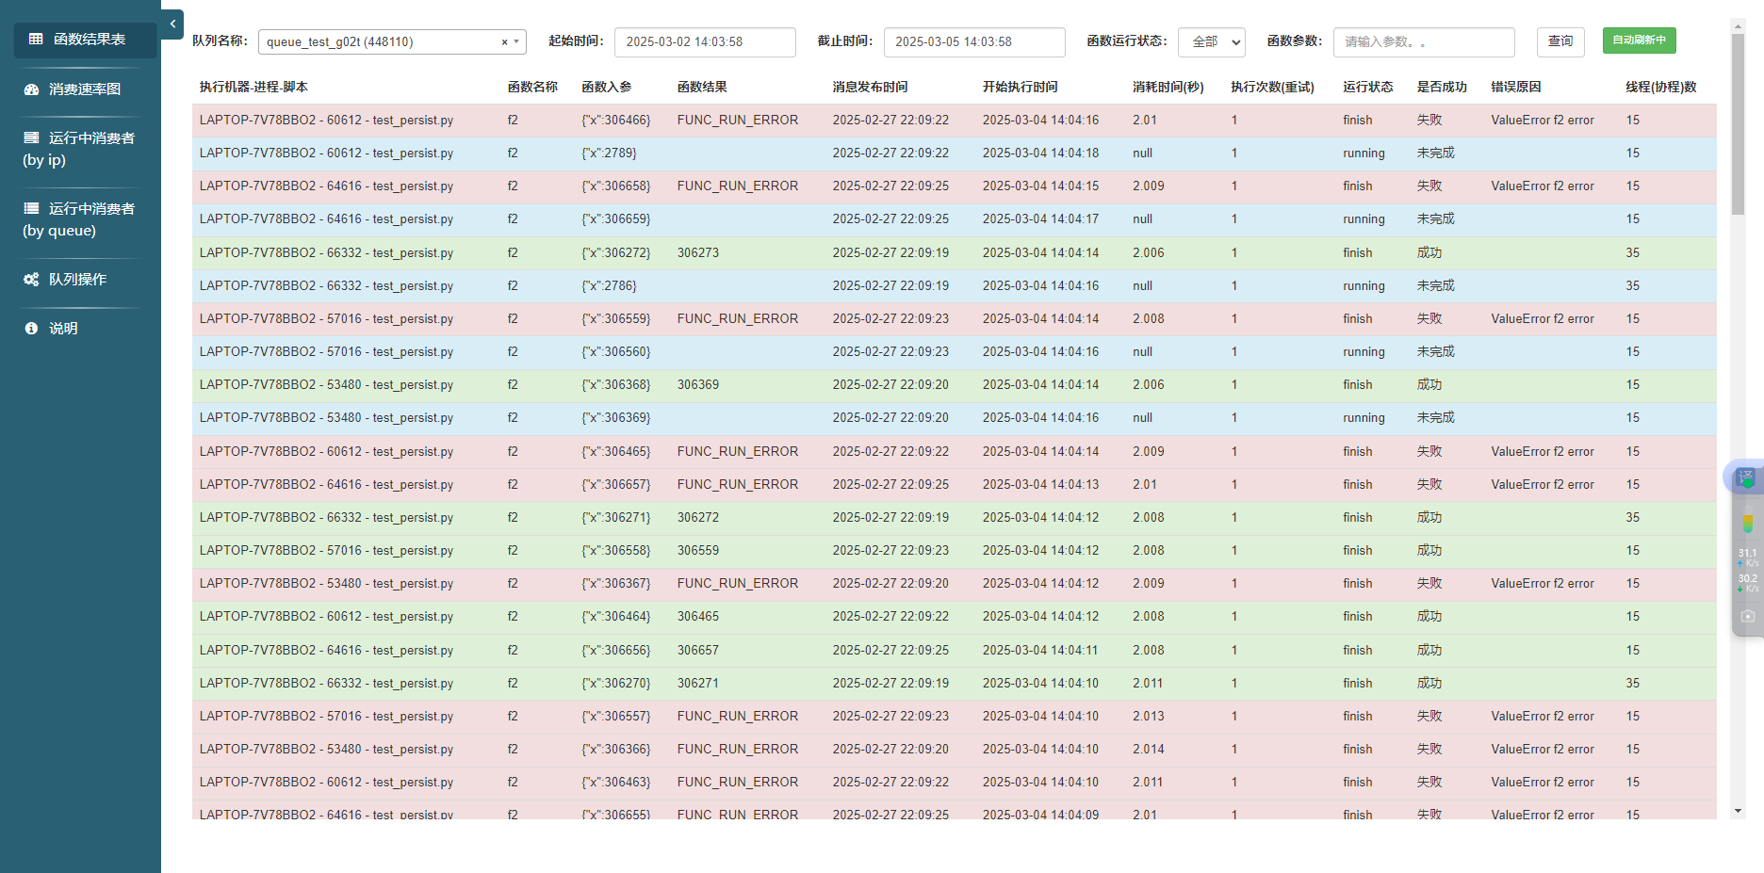
Task: Click the scrollbar up arrow
Action: [x=1738, y=25]
